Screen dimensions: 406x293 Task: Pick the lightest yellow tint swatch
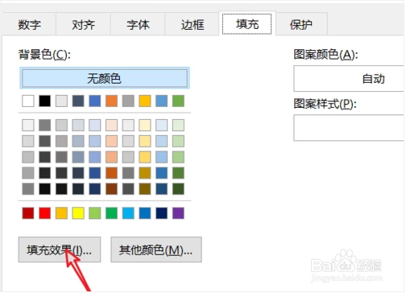(145, 126)
